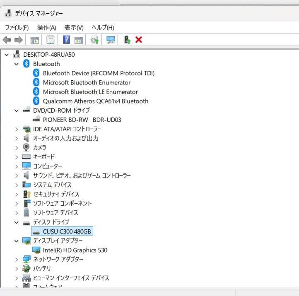The width and height of the screenshot is (299, 296).
Task: Select CUSU C300 480GB disk drive
Action: tap(62, 231)
